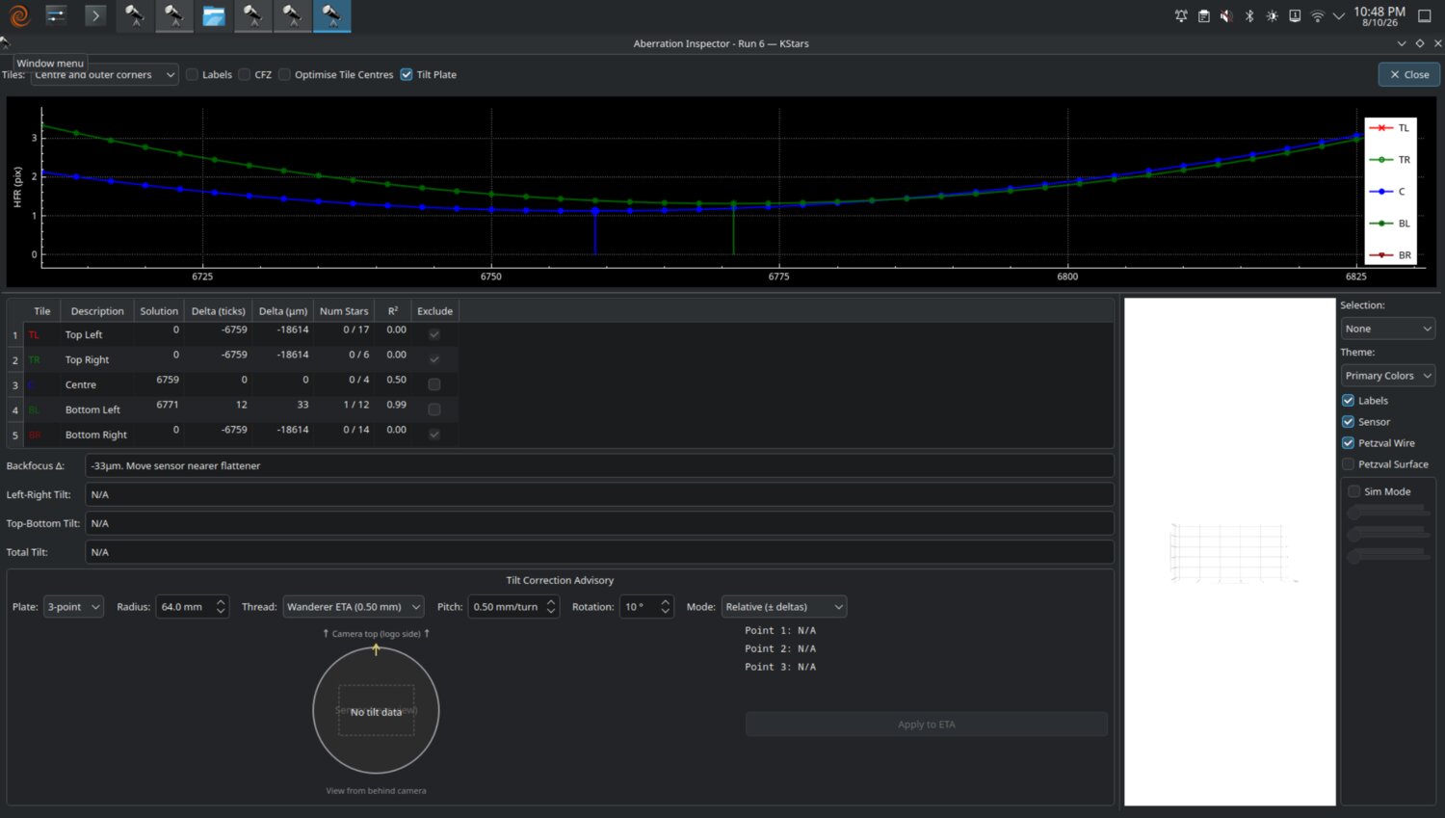The width and height of the screenshot is (1445, 818).
Task: Untick the Tilt Plate checkbox
Action: 407,74
